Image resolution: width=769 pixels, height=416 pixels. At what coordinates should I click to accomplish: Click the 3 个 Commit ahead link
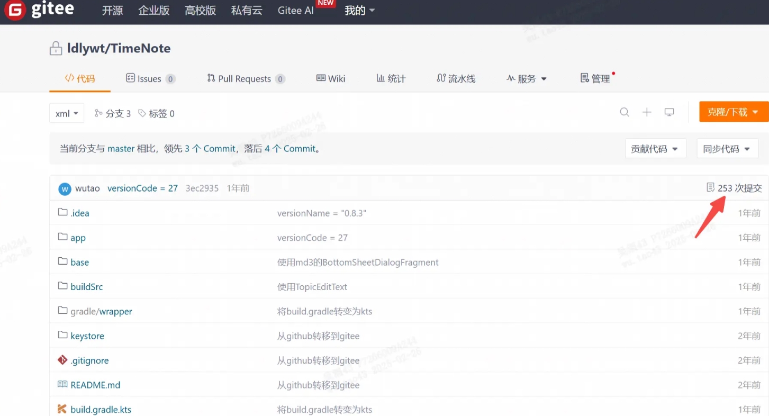pos(210,149)
